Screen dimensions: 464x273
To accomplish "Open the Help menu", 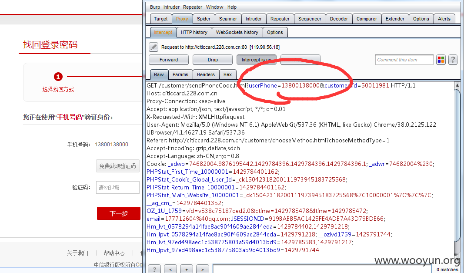I will (232, 7).
